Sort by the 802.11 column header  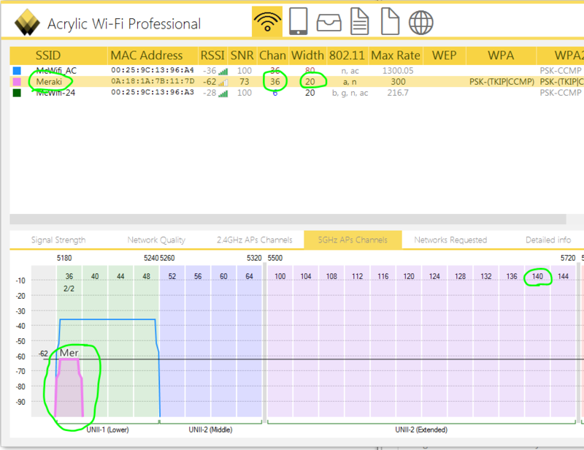[347, 56]
